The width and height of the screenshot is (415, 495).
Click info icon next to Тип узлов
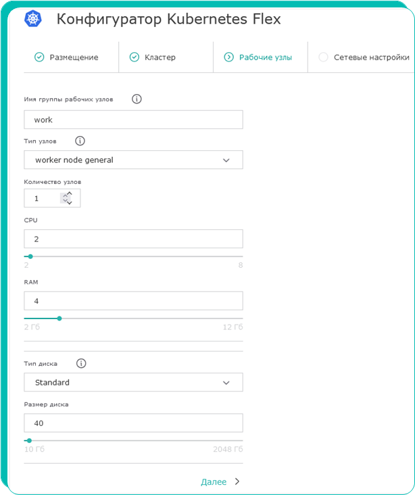[x=80, y=141]
